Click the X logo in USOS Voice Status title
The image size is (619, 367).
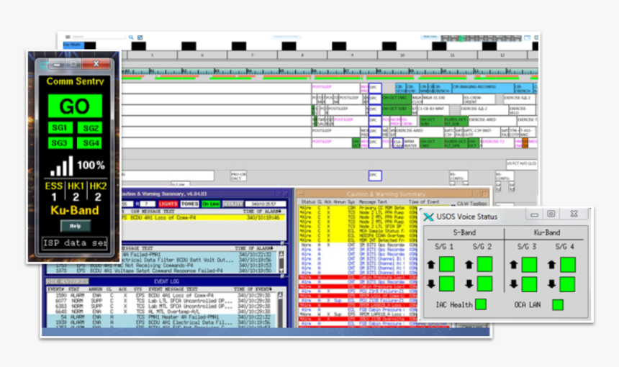pyautogui.click(x=429, y=217)
